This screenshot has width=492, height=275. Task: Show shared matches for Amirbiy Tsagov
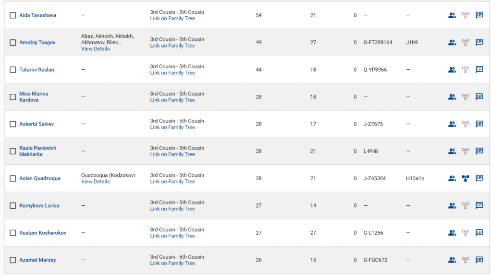pyautogui.click(x=452, y=42)
